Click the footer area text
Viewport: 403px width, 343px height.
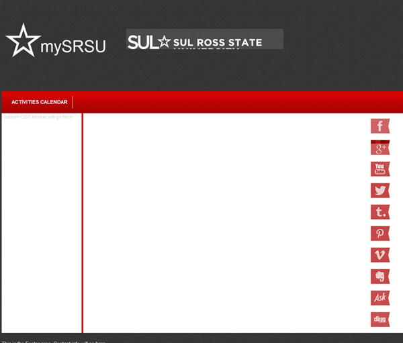pyautogui.click(x=54, y=340)
